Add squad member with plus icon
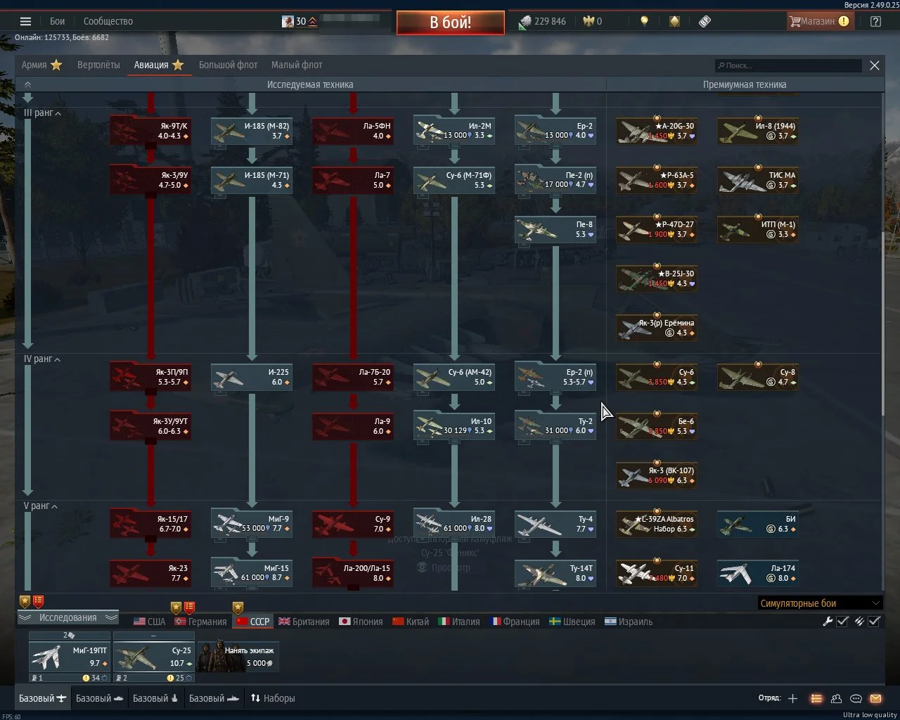900x720 pixels. point(792,698)
